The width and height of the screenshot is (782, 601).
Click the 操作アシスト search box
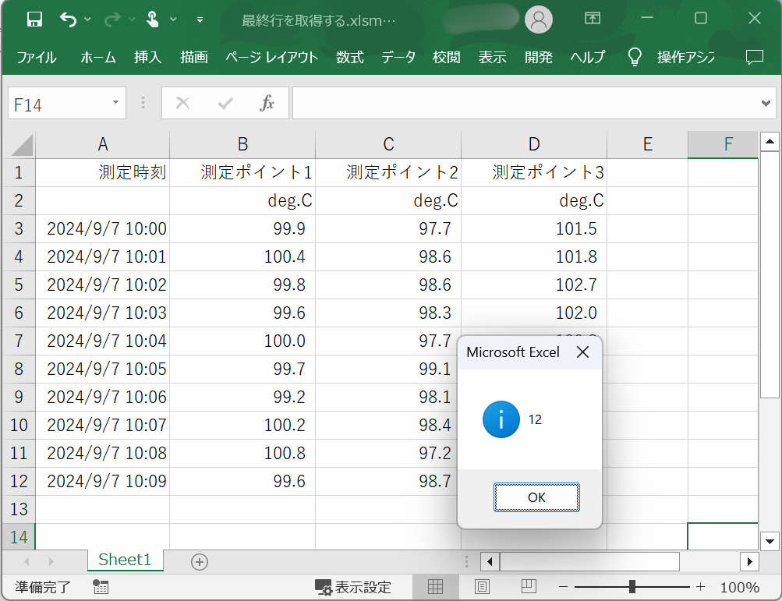click(686, 58)
